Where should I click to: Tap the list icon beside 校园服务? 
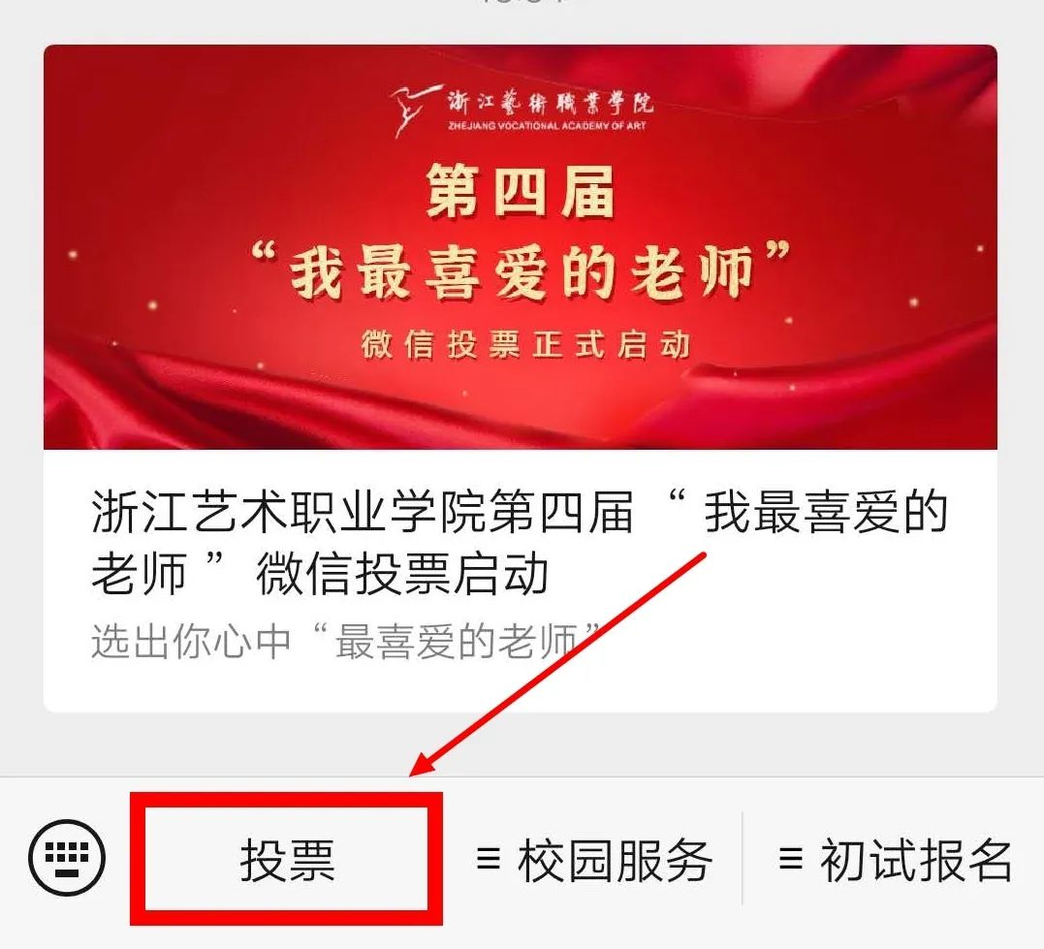(x=489, y=860)
